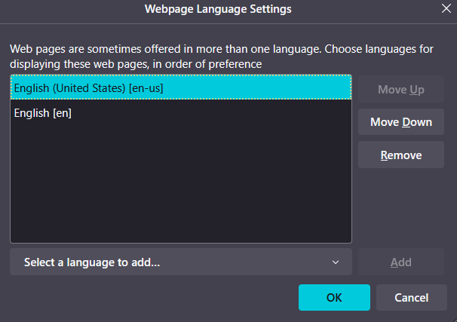Cancel the language settings dialog
Image resolution: width=457 pixels, height=322 pixels.
(x=411, y=297)
